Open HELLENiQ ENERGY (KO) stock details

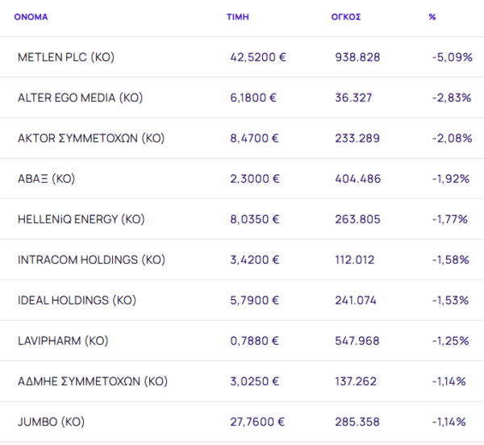pyautogui.click(x=80, y=219)
